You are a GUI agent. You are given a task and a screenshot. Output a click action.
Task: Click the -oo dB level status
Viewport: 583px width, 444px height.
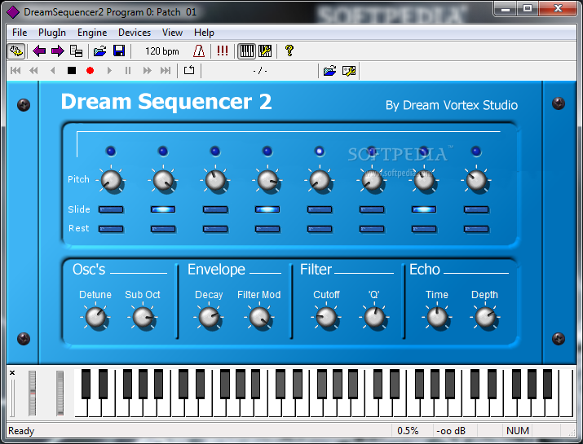point(451,431)
